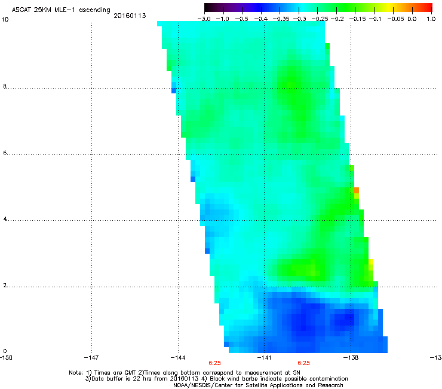Viewport: 442px width, 389px height.
Task: Click the -0.5 color scale label
Action: click(x=241, y=19)
